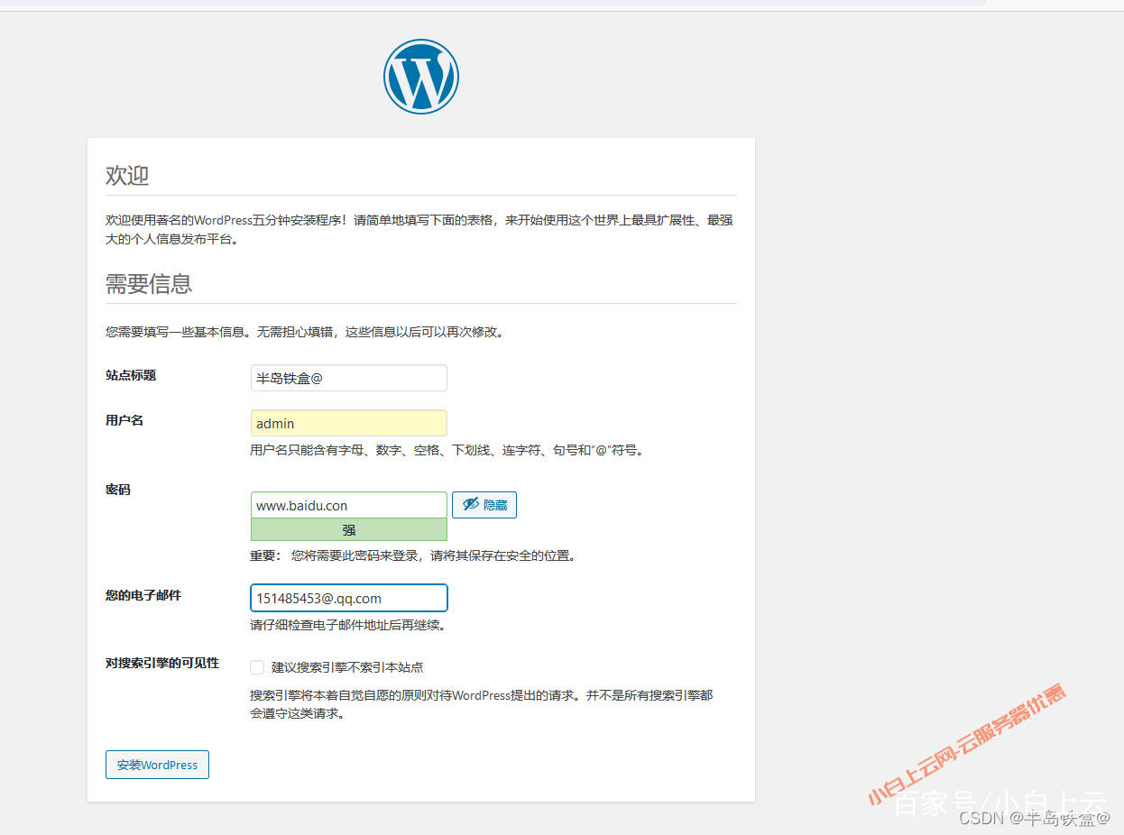Click the username field containing admin
1124x835 pixels.
[349, 423]
